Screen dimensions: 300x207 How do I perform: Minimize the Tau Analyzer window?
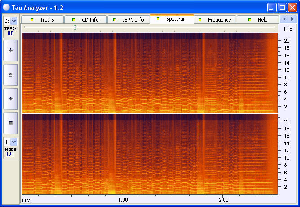272,7
